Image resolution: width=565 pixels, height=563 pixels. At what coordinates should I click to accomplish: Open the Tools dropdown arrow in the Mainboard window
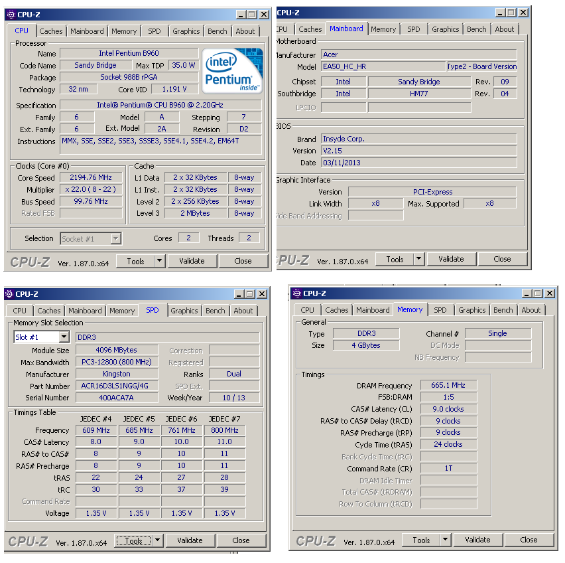[x=418, y=259]
